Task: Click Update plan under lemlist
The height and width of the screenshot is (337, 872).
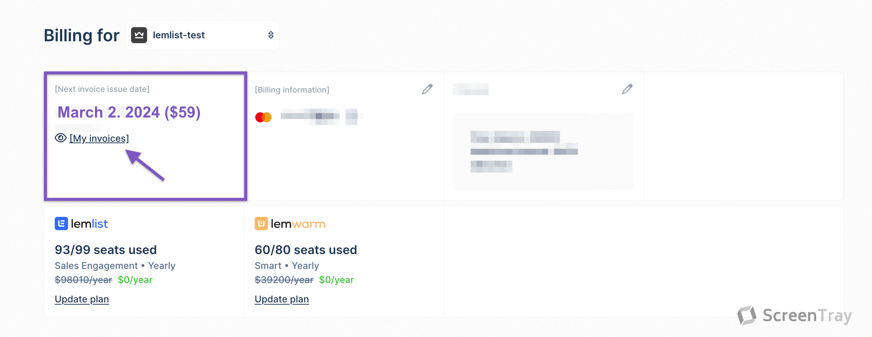Action: 82,299
